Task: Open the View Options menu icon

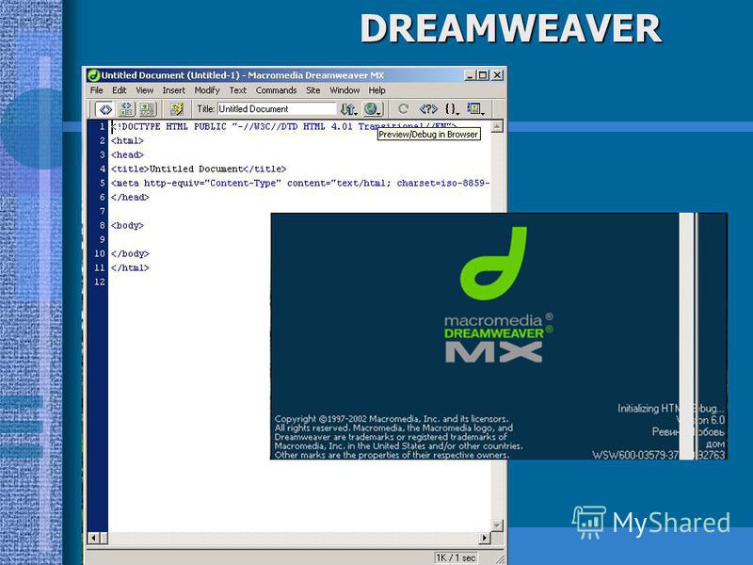Action: tap(475, 109)
